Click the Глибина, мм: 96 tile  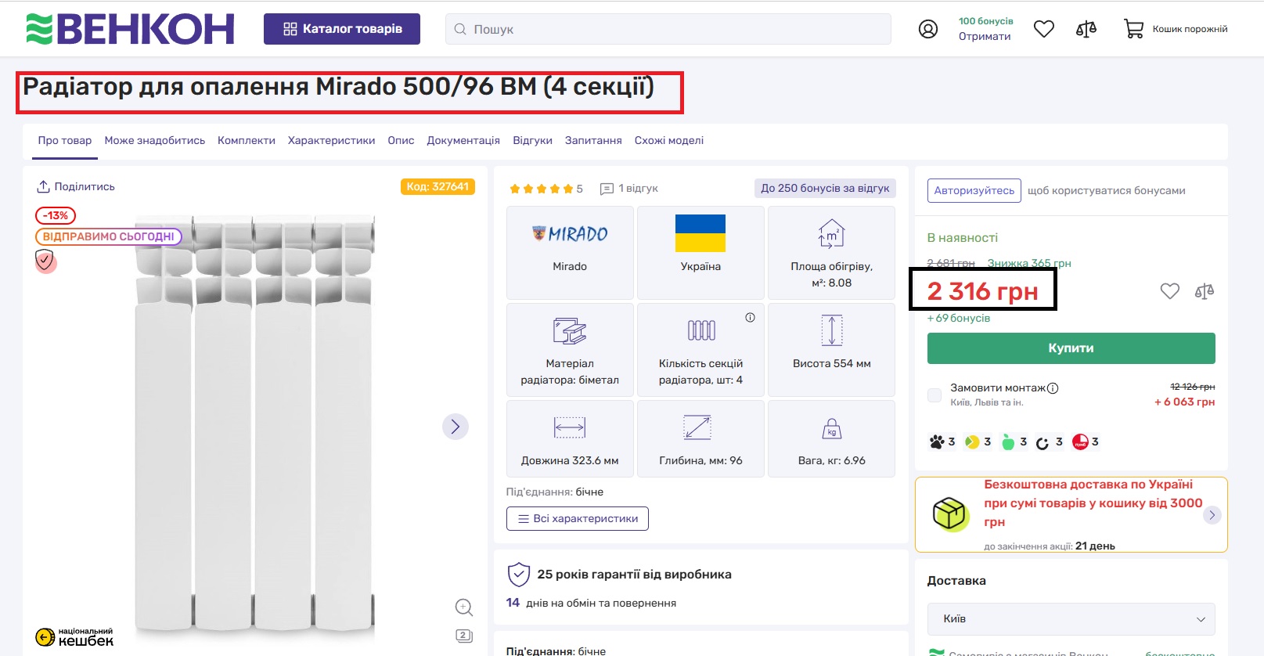[x=700, y=438]
